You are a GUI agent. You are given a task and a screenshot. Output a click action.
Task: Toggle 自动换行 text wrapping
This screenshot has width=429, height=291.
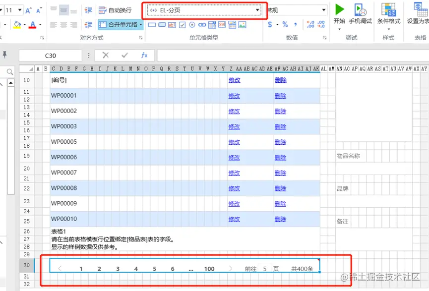point(115,10)
